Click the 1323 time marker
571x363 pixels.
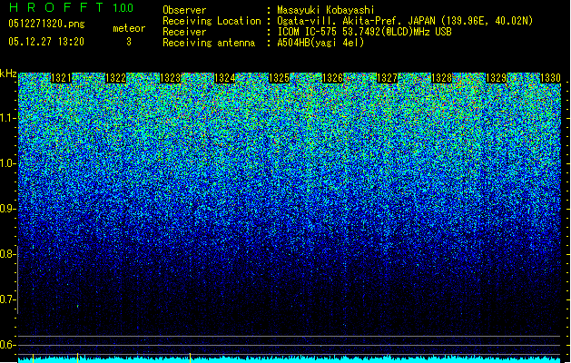(x=171, y=78)
